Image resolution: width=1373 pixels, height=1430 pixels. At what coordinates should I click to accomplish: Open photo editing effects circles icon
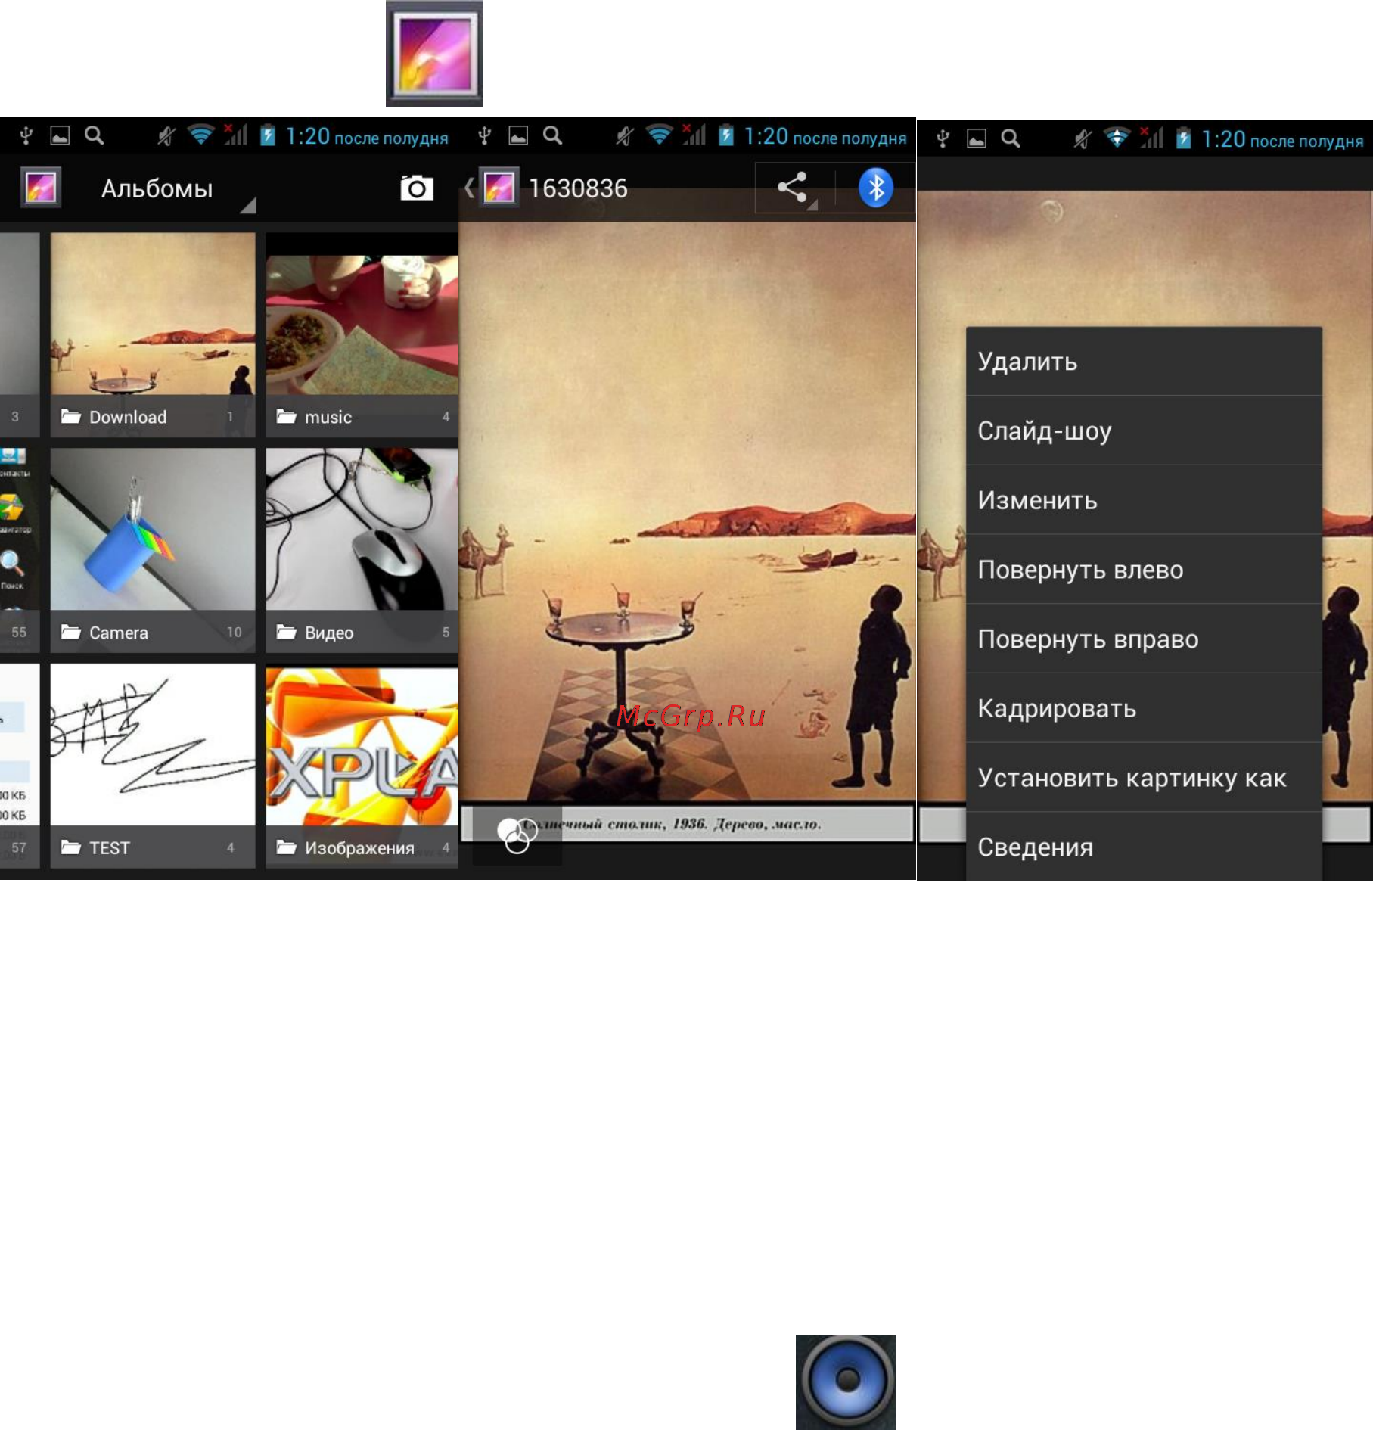coord(517,835)
